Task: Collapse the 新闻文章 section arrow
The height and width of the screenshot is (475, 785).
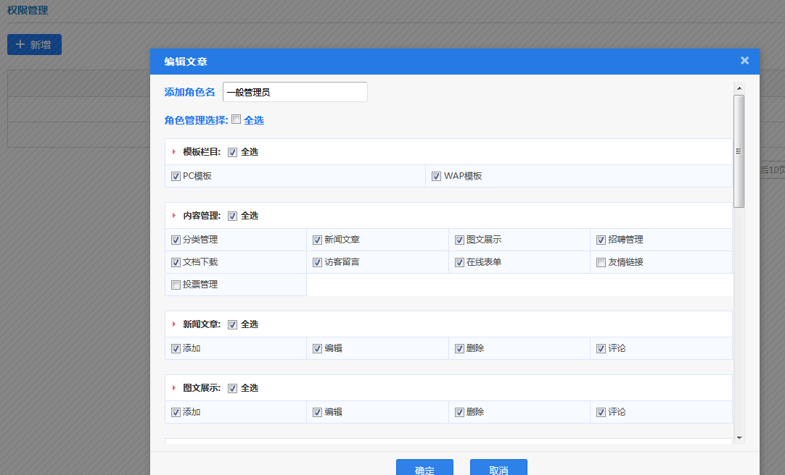Action: [x=173, y=324]
